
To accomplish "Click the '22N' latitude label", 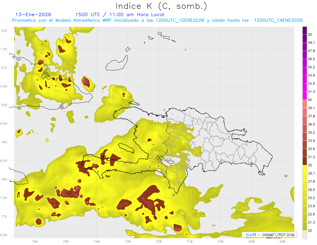I will pos(4,31).
